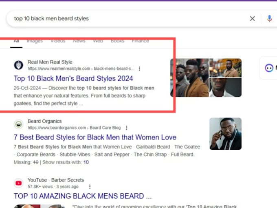Open the Beard Organics man-on-phone thumbnail

point(225,134)
